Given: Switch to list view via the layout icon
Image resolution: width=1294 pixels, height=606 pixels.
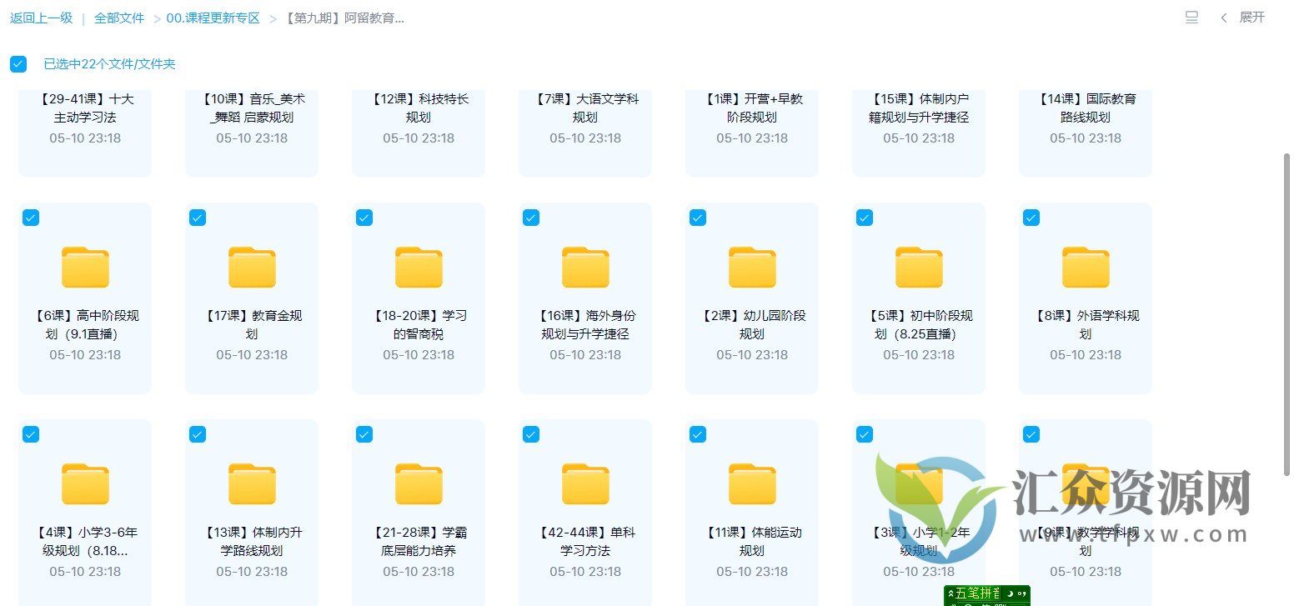Looking at the screenshot, I should pos(1191,18).
